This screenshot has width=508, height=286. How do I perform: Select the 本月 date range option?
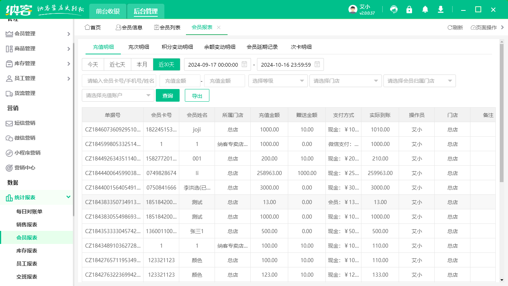coord(142,64)
